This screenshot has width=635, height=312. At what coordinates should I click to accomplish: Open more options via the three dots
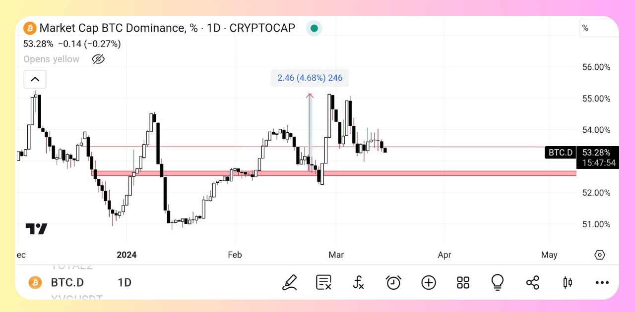click(x=602, y=282)
